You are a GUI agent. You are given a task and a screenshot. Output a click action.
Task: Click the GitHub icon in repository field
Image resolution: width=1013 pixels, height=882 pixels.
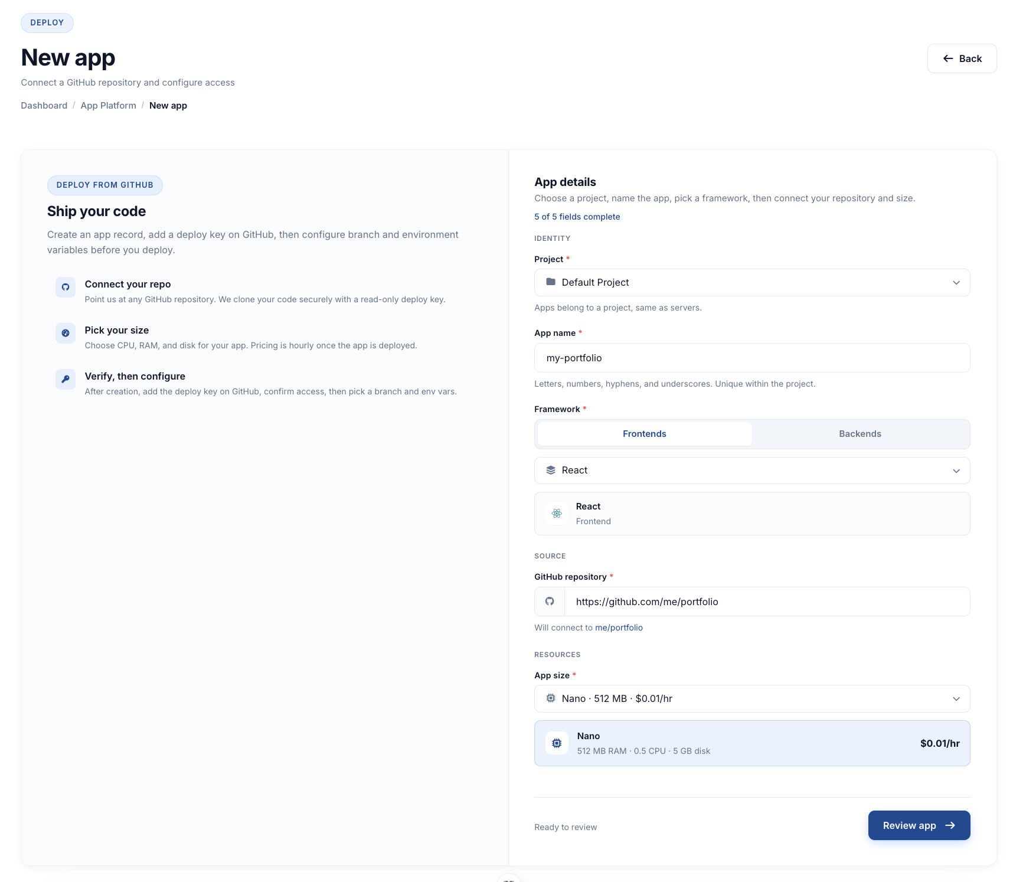coord(550,602)
